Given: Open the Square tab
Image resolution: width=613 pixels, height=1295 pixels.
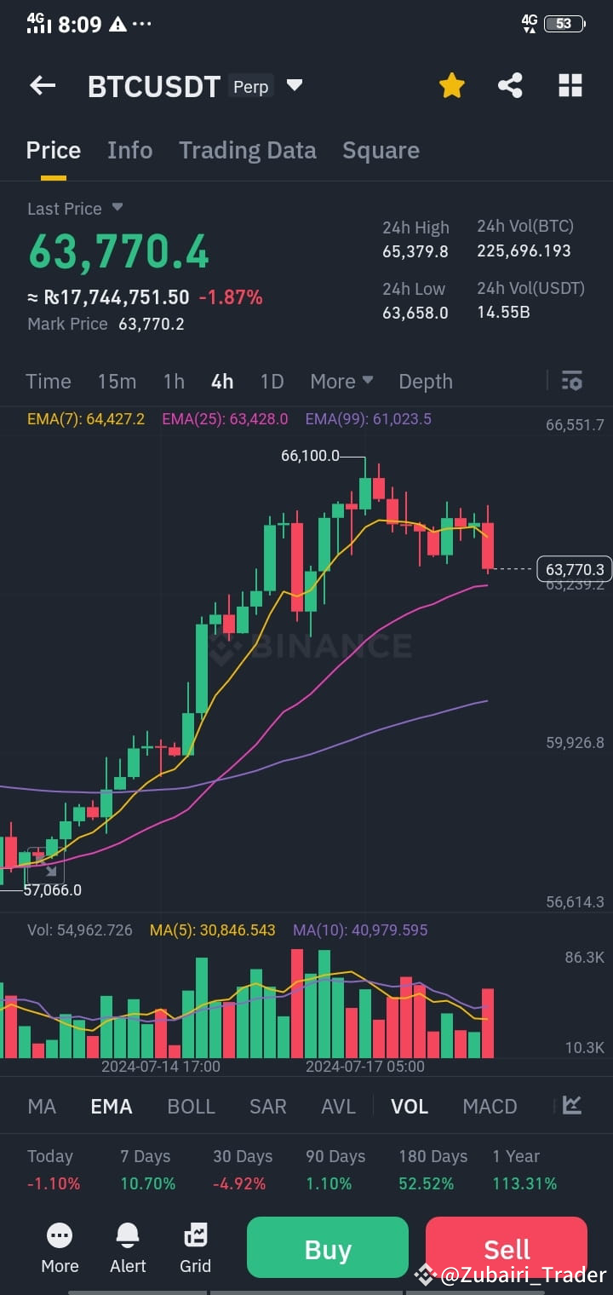Looking at the screenshot, I should point(381,150).
